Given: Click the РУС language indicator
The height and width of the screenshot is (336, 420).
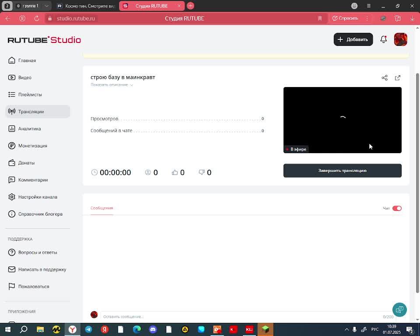Looking at the screenshot, I should click(x=375, y=329).
